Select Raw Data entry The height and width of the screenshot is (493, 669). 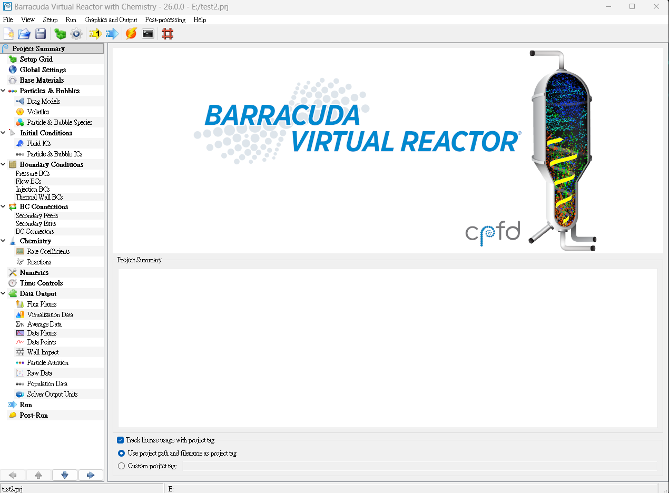click(x=40, y=373)
